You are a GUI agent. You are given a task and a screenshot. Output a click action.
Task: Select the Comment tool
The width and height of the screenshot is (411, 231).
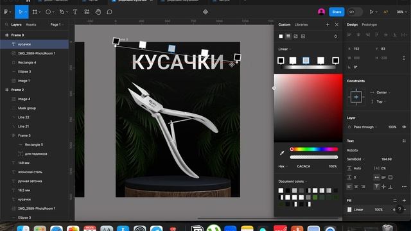pyautogui.click(x=110, y=12)
